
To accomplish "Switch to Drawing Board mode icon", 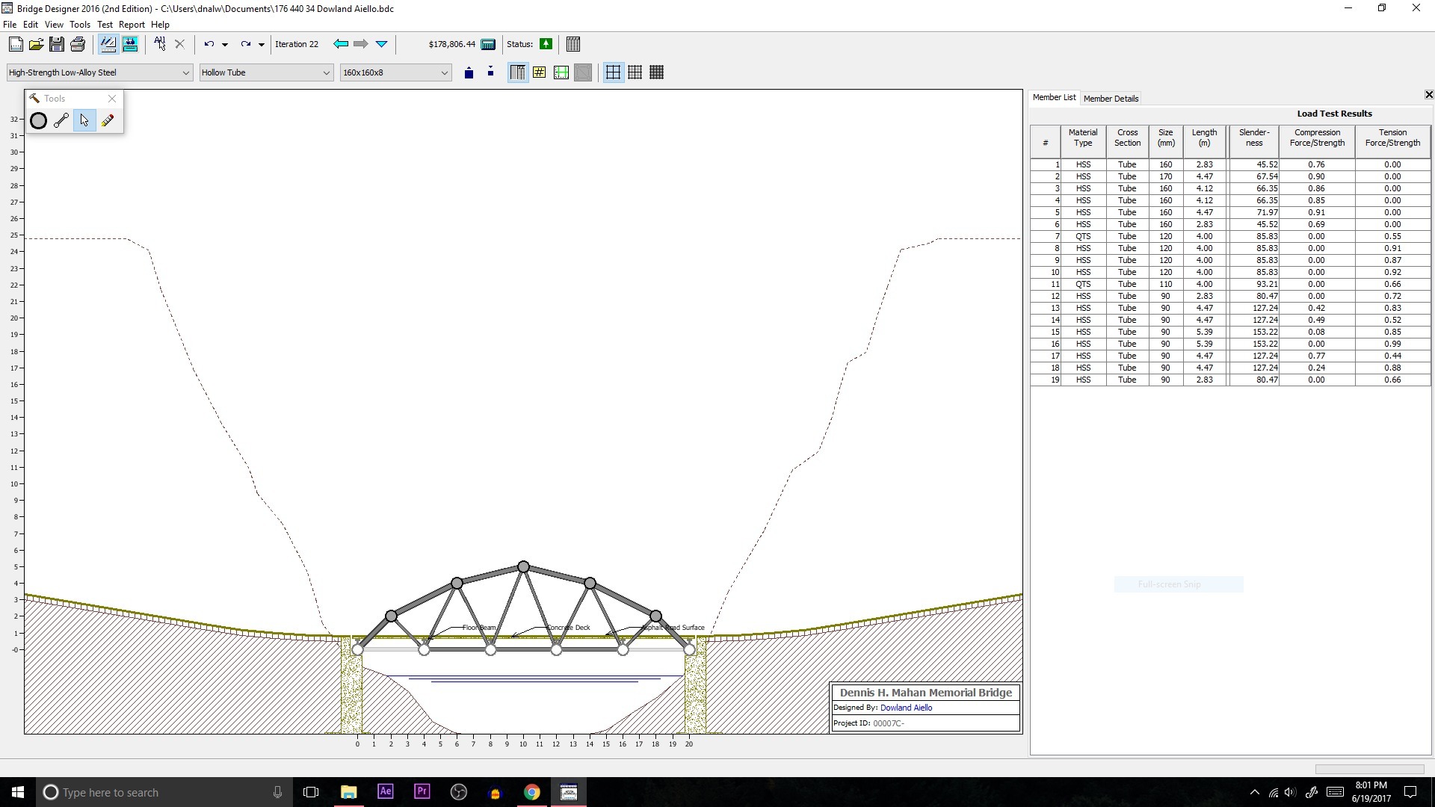I will tap(108, 44).
